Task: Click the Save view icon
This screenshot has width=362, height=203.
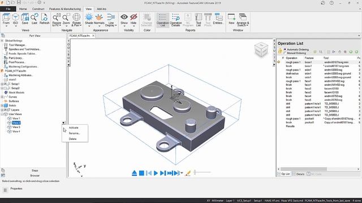Action: [x=25, y=17]
